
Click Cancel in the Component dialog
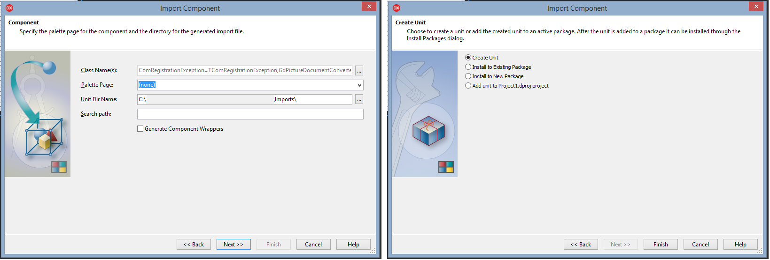pos(313,245)
